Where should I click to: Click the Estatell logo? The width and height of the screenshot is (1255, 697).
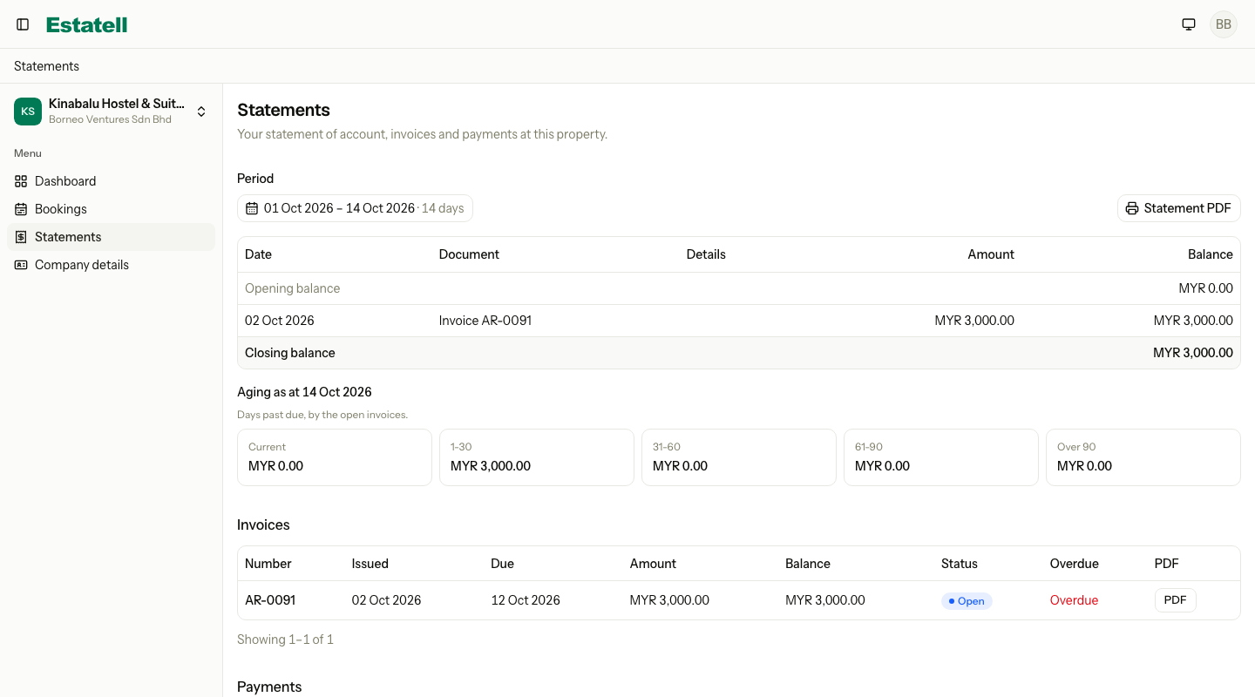pos(87,24)
